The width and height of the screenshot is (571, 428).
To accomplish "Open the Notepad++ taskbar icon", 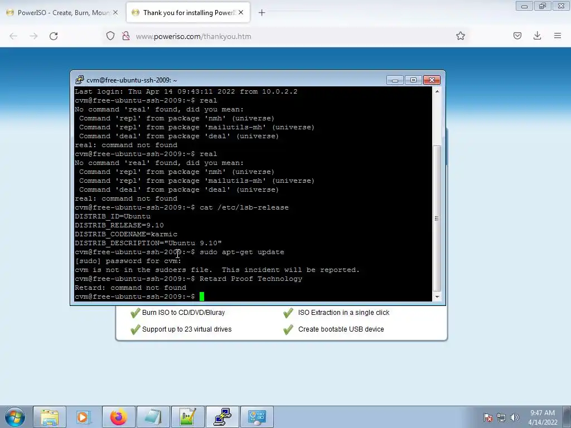I will coord(187,417).
